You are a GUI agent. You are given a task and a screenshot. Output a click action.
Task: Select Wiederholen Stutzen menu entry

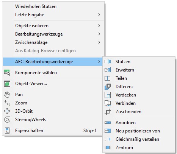pyautogui.click(x=53, y=6)
